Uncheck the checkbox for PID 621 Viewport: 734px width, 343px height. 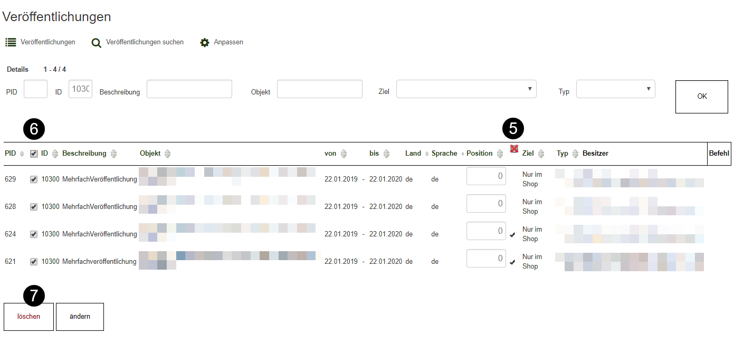pos(34,262)
